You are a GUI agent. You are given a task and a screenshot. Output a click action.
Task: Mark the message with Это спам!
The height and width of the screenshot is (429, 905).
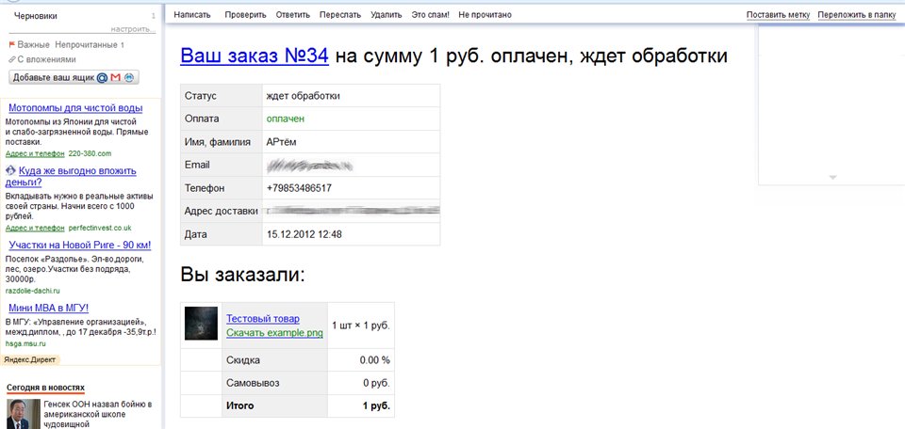point(430,15)
